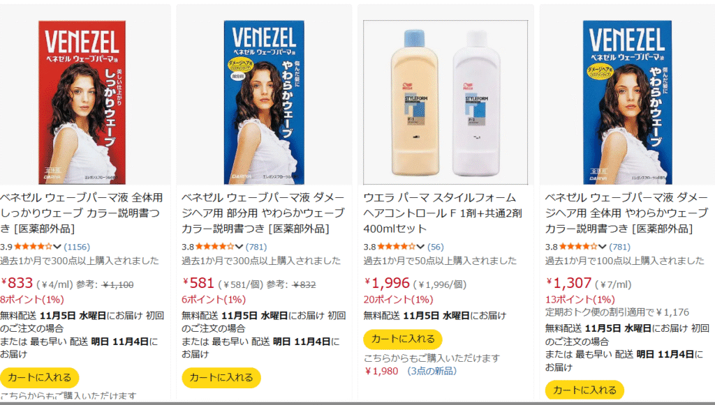Add the ¥581 Venezel product to cart
This screenshot has height=405, width=715.
click(221, 378)
